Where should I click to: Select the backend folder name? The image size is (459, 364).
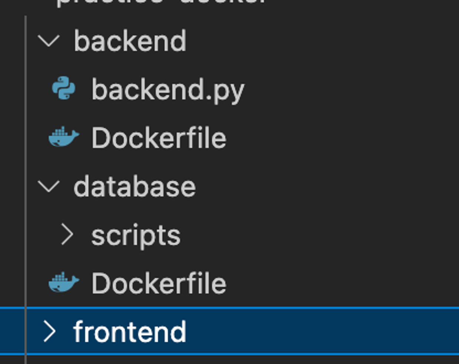(130, 41)
